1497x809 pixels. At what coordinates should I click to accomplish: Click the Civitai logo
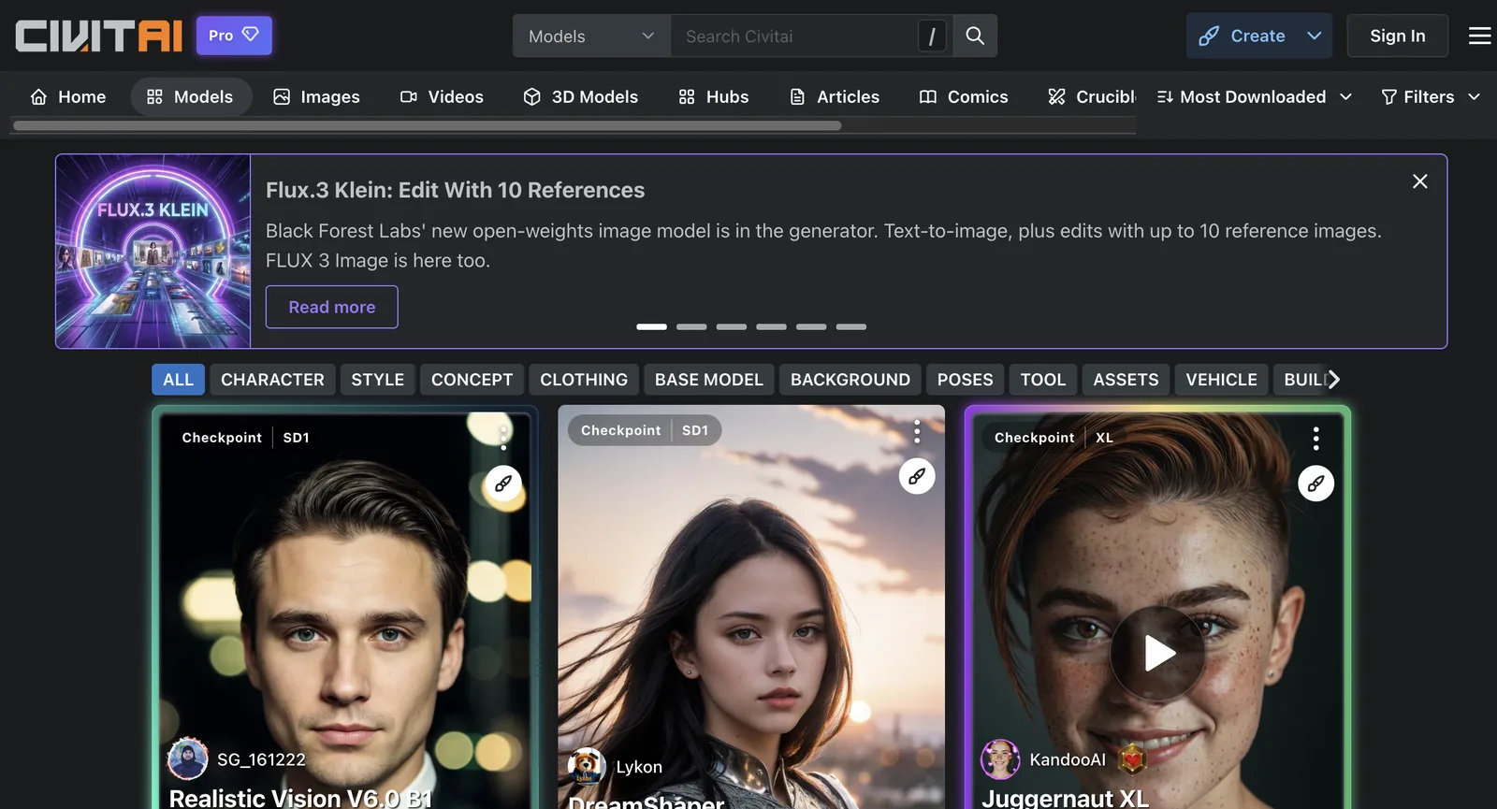coord(98,36)
